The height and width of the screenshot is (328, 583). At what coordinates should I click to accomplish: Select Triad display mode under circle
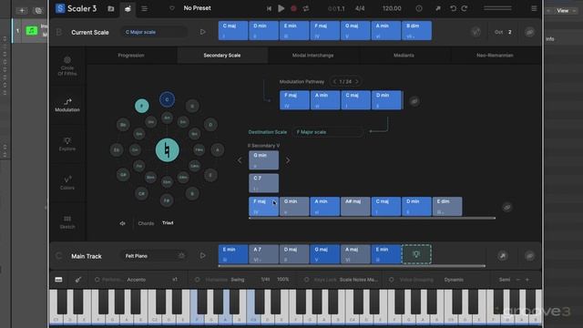point(168,222)
